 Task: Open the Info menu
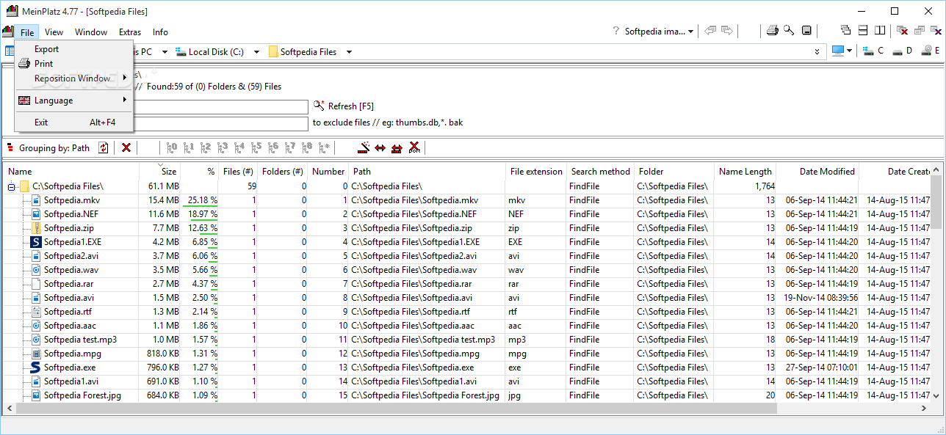160,32
